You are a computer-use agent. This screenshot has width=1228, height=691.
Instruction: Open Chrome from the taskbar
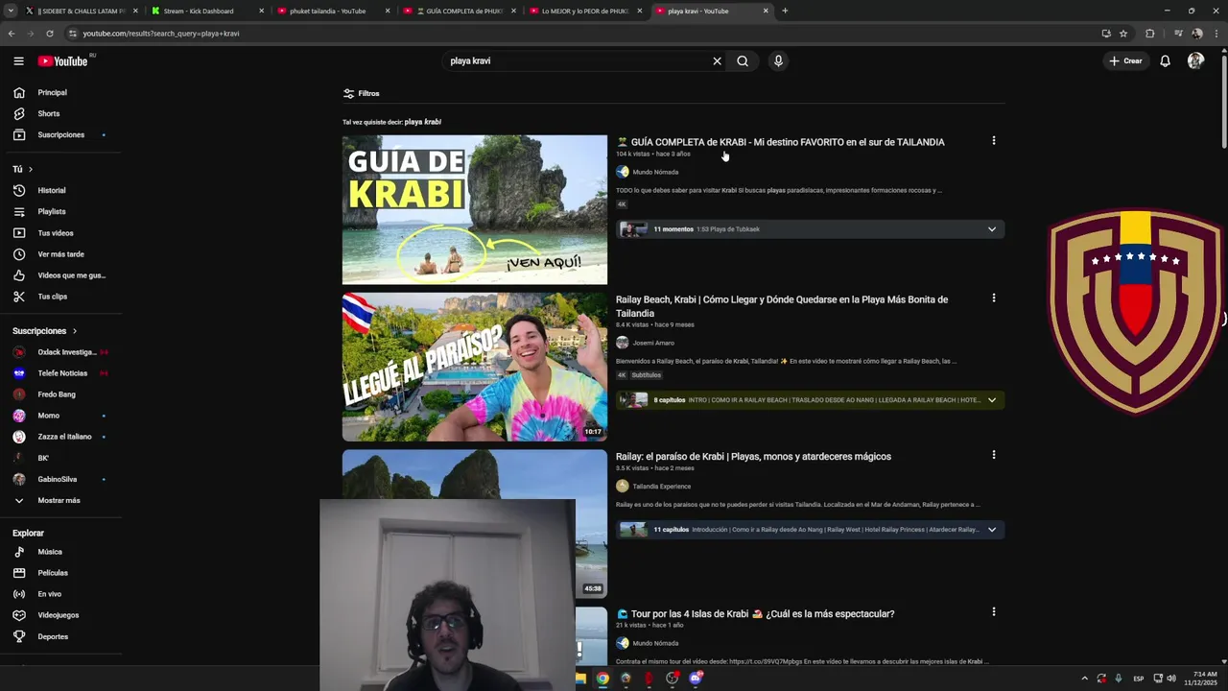602,679
